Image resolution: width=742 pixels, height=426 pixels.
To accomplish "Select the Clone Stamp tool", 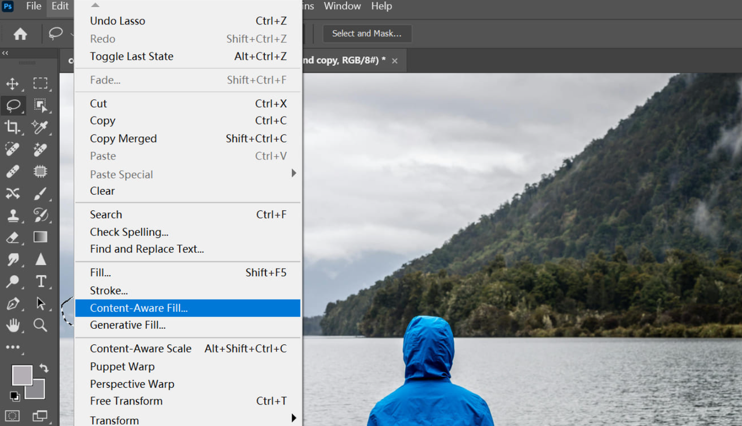I will [13, 215].
